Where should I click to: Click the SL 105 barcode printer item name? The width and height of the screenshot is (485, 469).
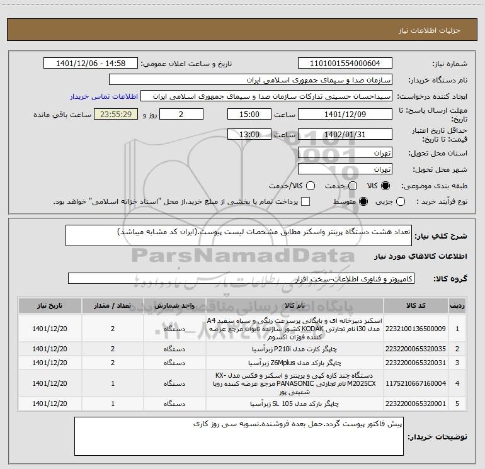tap(295, 404)
